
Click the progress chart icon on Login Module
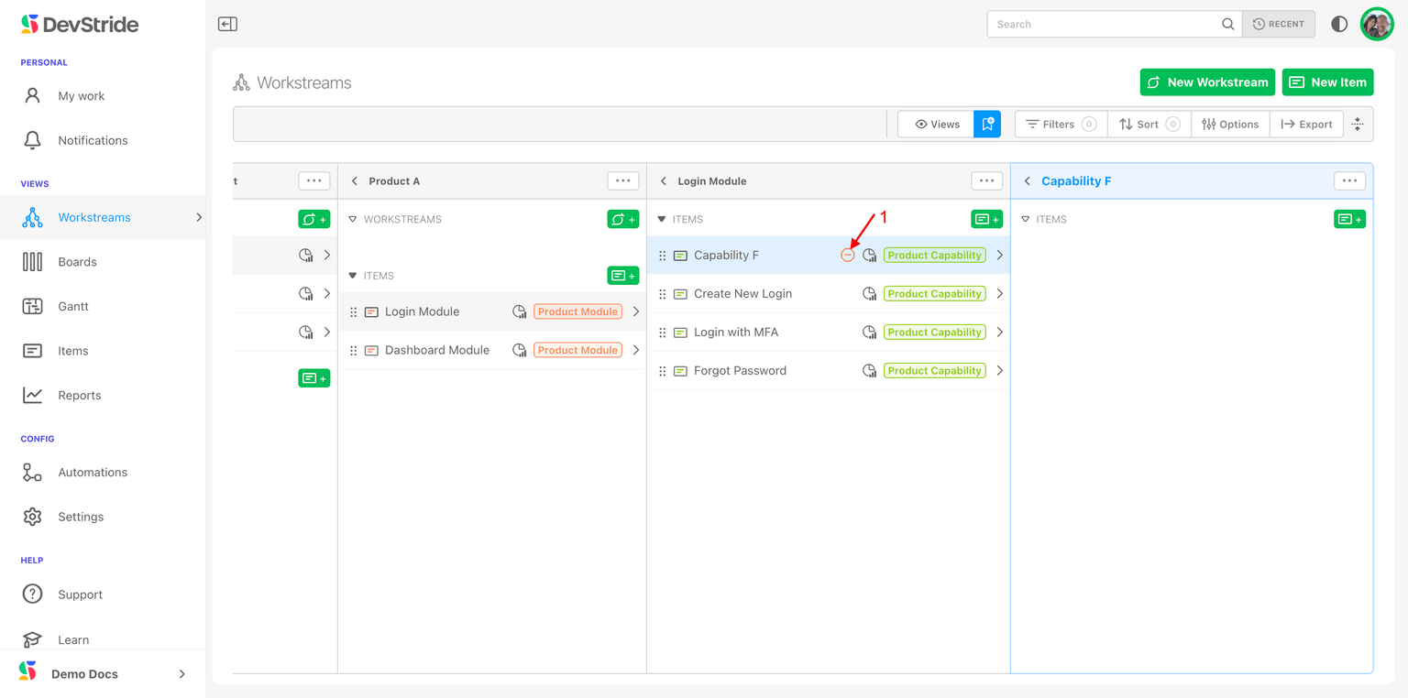coord(519,312)
